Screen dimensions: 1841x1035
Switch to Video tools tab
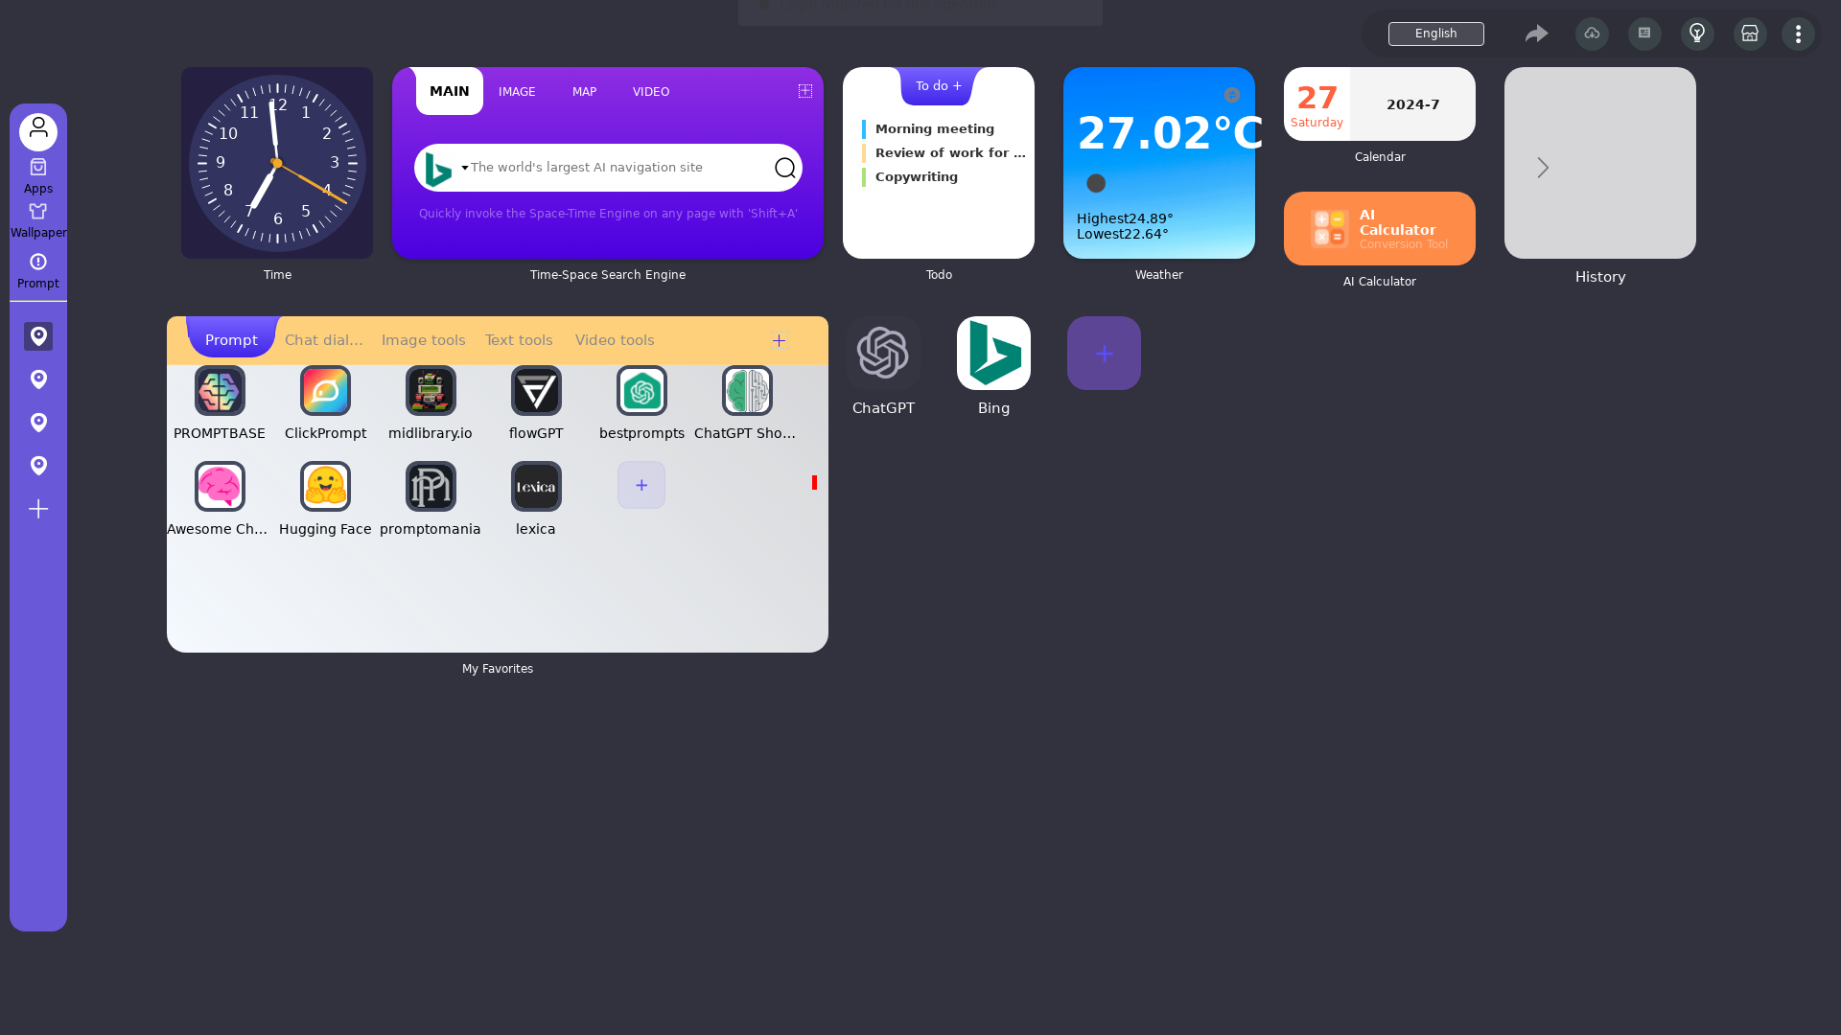tap(615, 340)
